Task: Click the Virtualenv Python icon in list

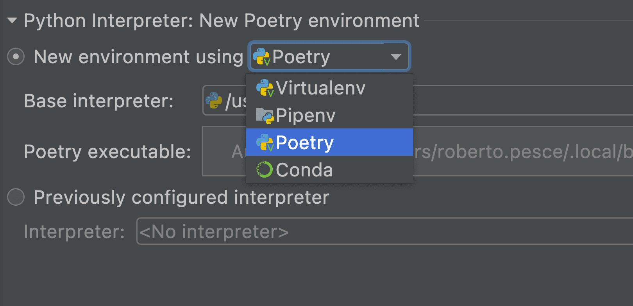Action: [x=265, y=88]
